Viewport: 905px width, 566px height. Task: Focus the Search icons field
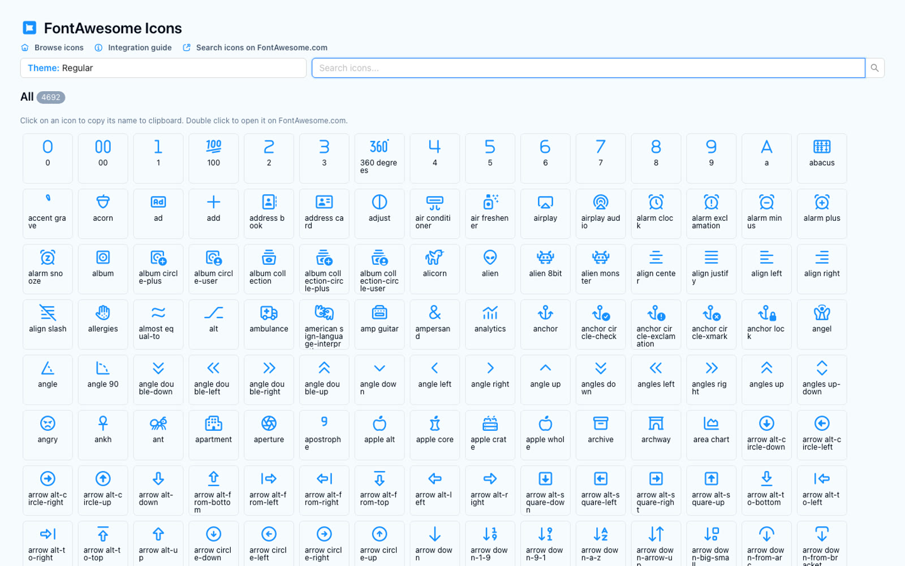(588, 68)
